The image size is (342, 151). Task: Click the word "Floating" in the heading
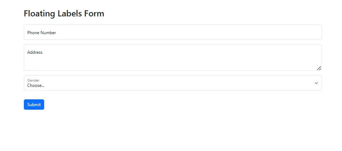pyautogui.click(x=39, y=14)
